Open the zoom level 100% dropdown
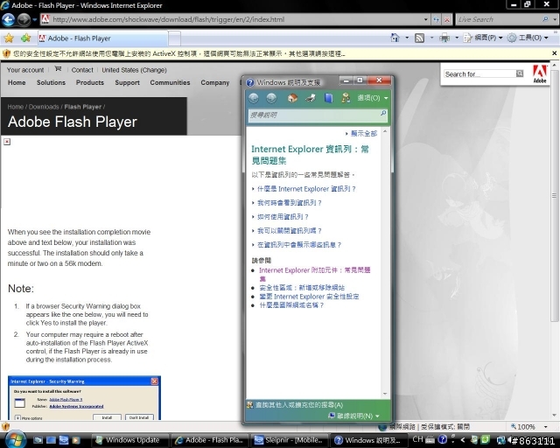560x448 pixels. [545, 427]
